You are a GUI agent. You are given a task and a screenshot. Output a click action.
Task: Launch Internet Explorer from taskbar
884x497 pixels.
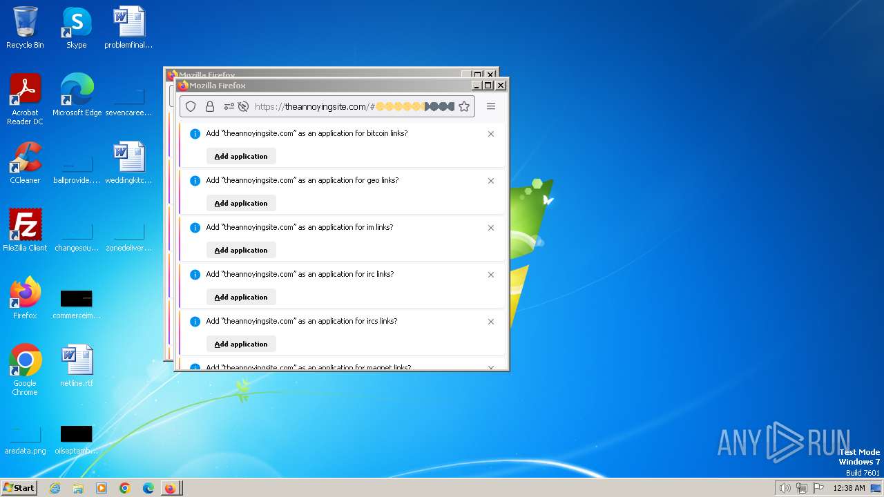[x=55, y=488]
